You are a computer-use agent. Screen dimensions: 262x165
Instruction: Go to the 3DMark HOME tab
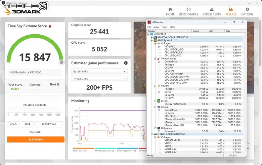click(x=170, y=12)
